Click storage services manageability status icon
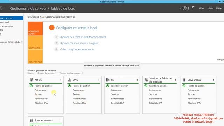 coord(146,86)
